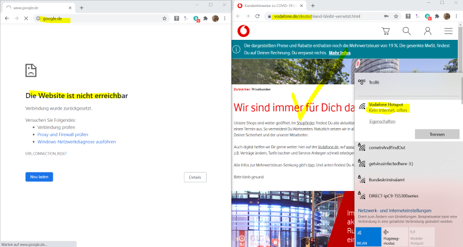Open the Vodafone.de link in page text
This screenshot has height=247, width=463.
tap(328, 147)
